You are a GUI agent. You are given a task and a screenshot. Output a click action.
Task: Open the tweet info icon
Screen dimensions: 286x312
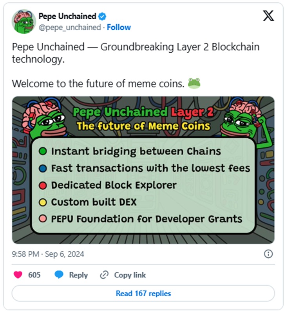pyautogui.click(x=268, y=254)
